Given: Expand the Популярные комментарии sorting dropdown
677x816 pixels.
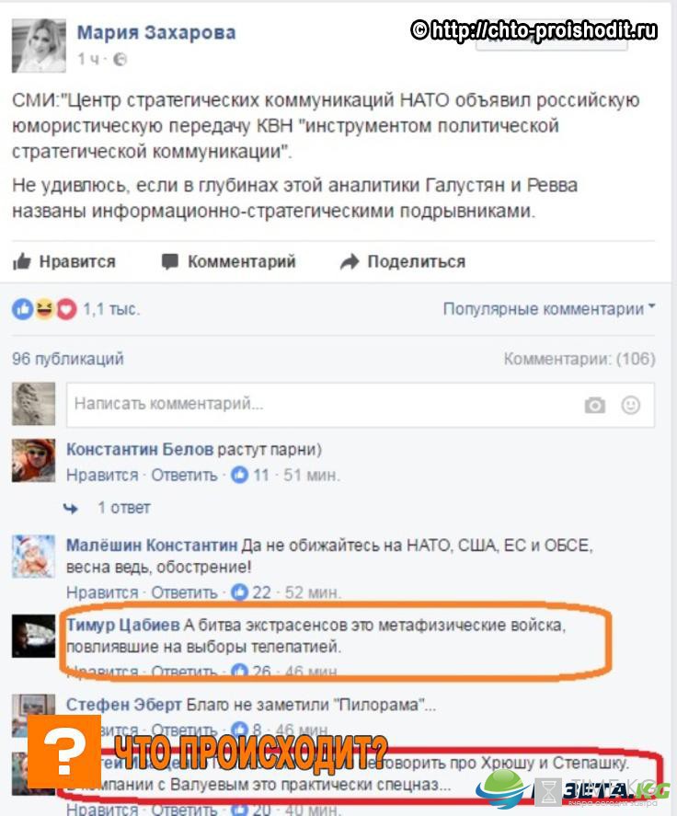Looking at the screenshot, I should coord(549,308).
